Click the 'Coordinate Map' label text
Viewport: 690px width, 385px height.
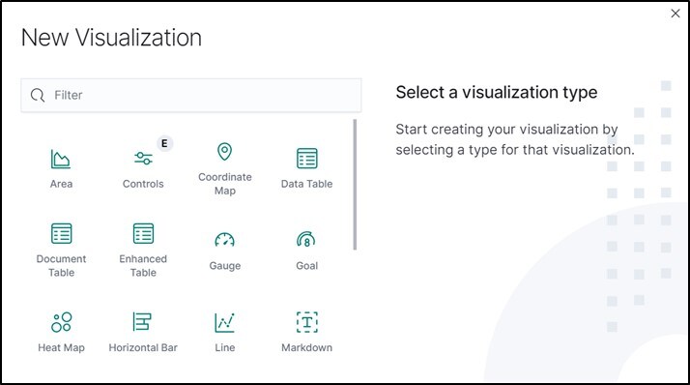click(225, 184)
